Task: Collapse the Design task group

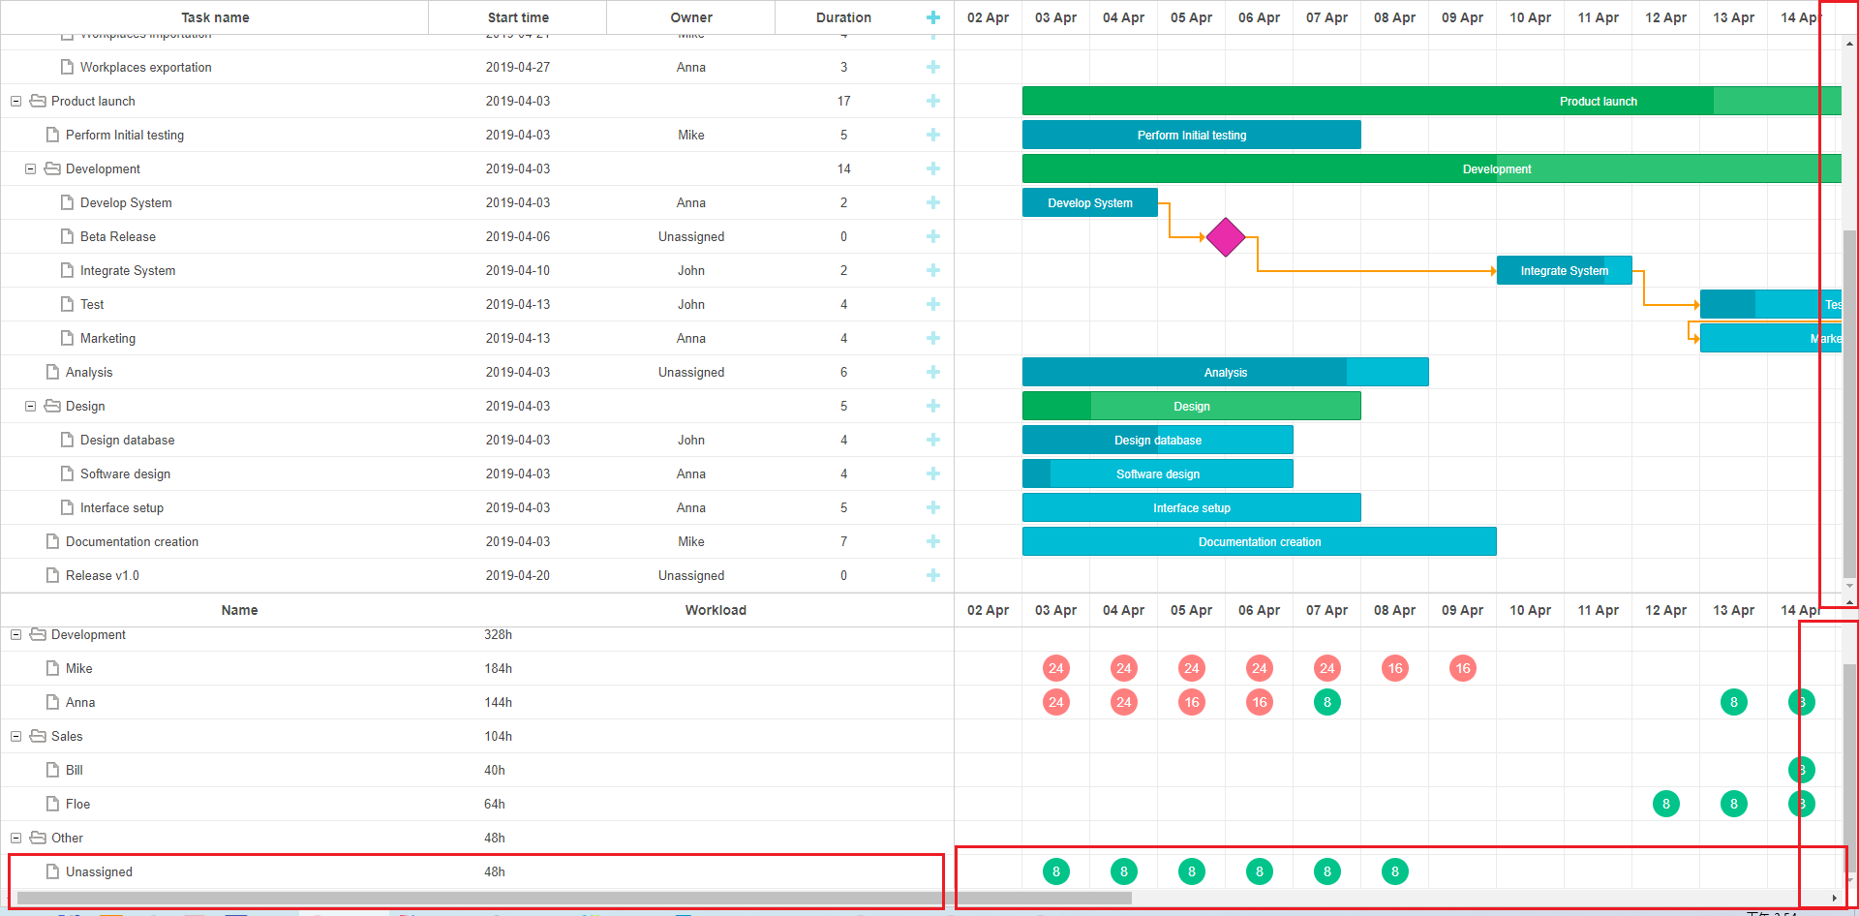Action: tap(30, 406)
